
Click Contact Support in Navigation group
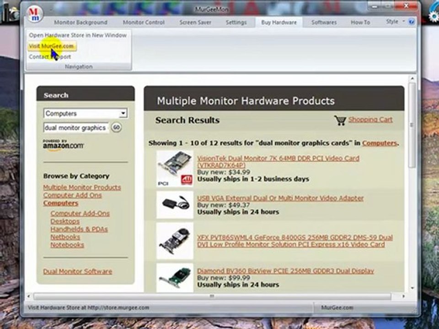[x=50, y=57]
